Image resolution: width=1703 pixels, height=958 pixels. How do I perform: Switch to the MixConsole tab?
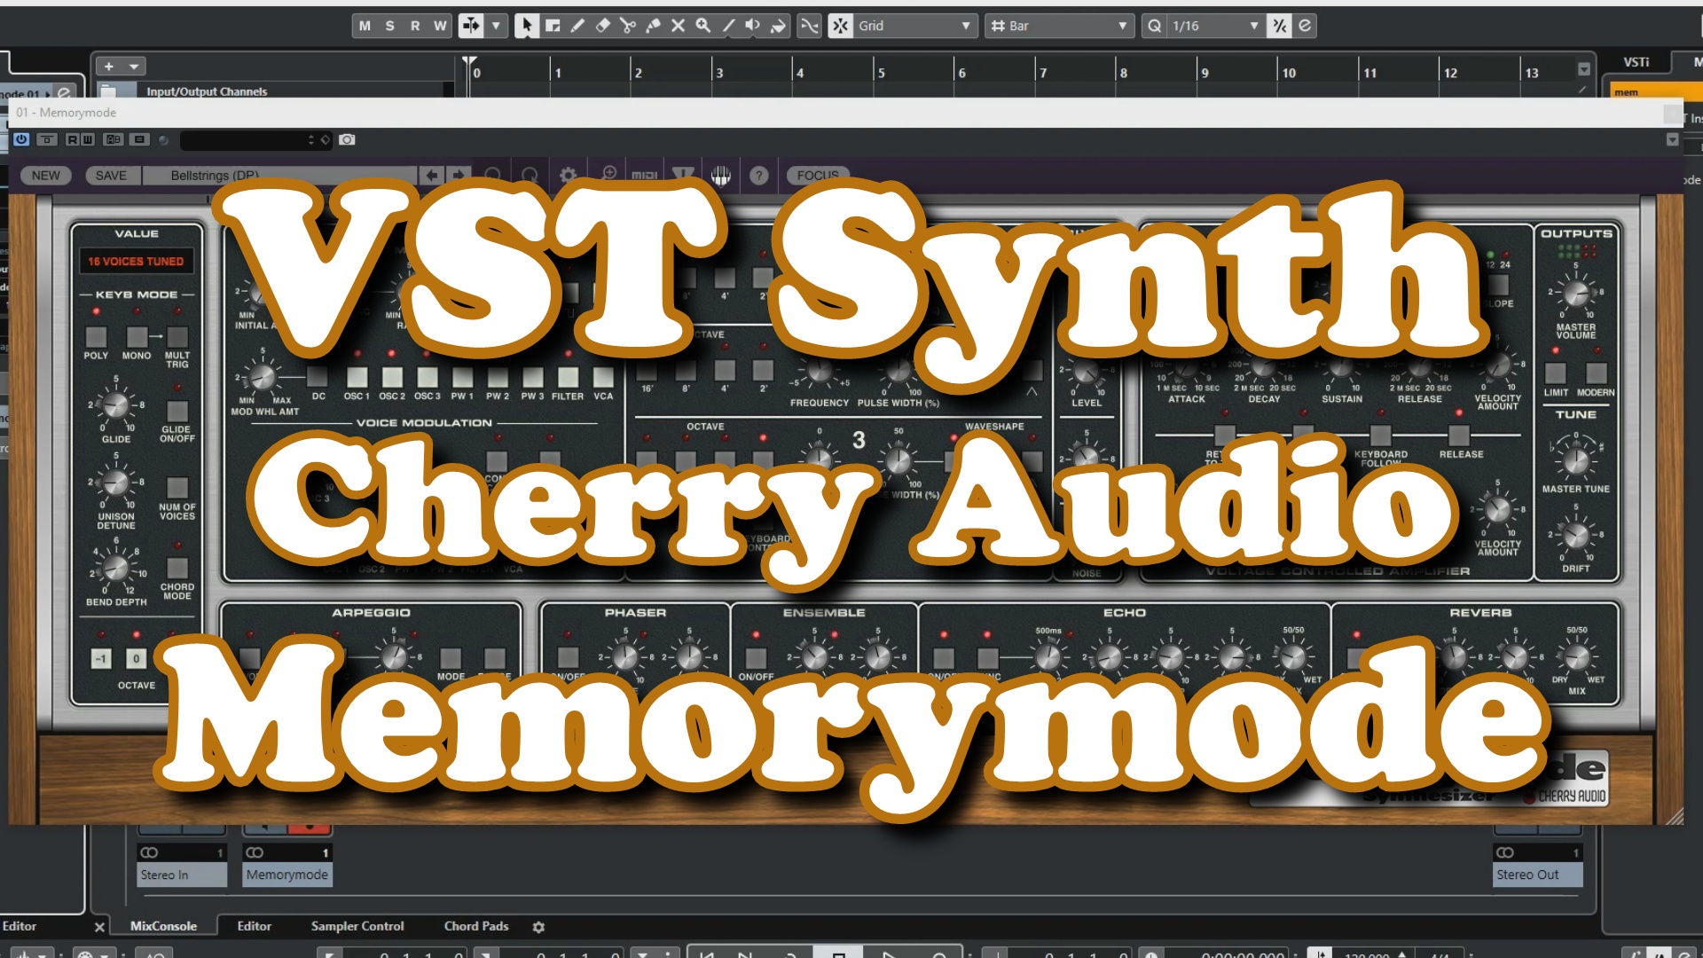[x=163, y=926]
